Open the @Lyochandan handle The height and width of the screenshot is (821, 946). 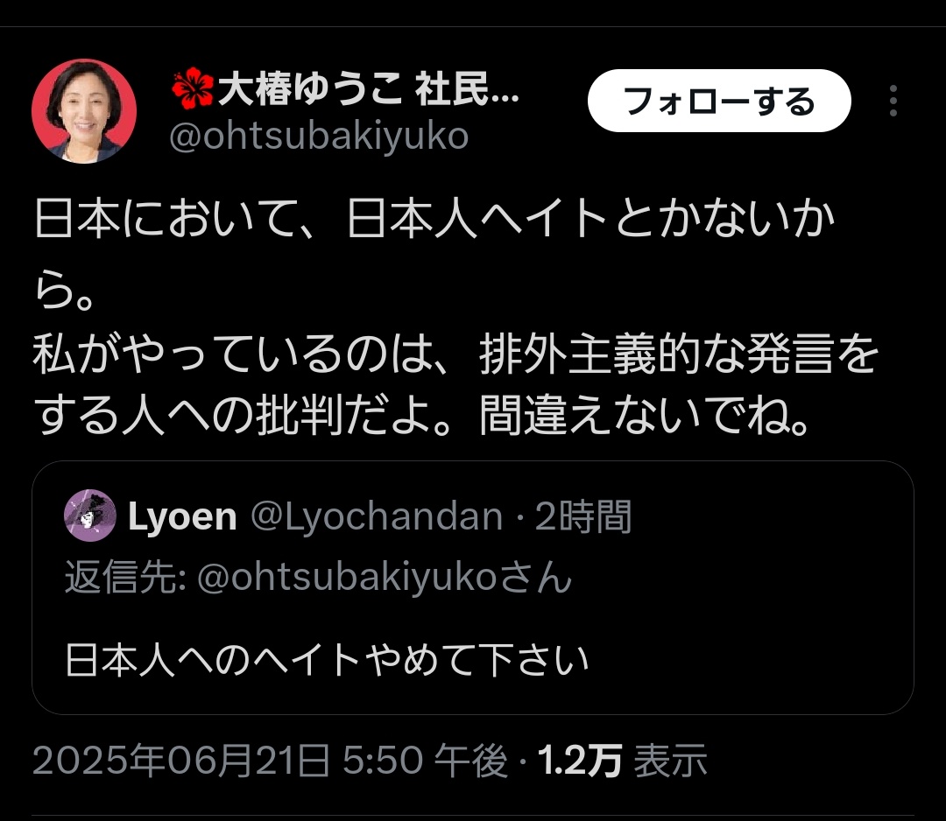tap(377, 516)
